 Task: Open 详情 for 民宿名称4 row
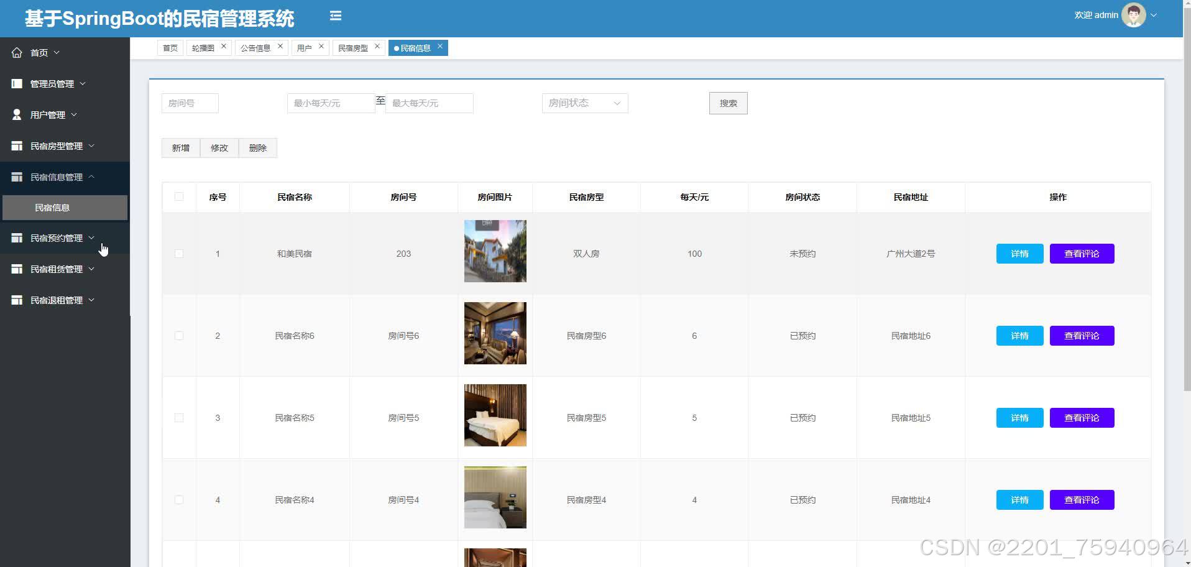(1020, 500)
